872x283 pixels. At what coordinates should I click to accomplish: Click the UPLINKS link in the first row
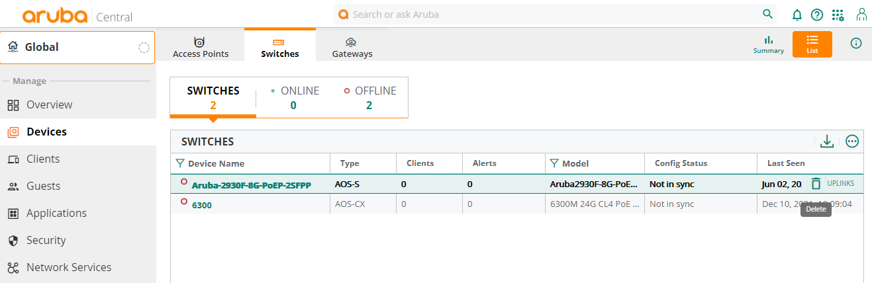[841, 183]
